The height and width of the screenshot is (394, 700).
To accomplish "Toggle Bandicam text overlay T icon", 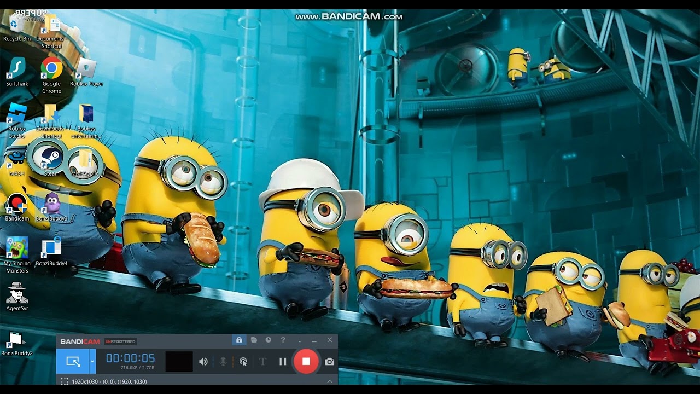I will coord(262,362).
